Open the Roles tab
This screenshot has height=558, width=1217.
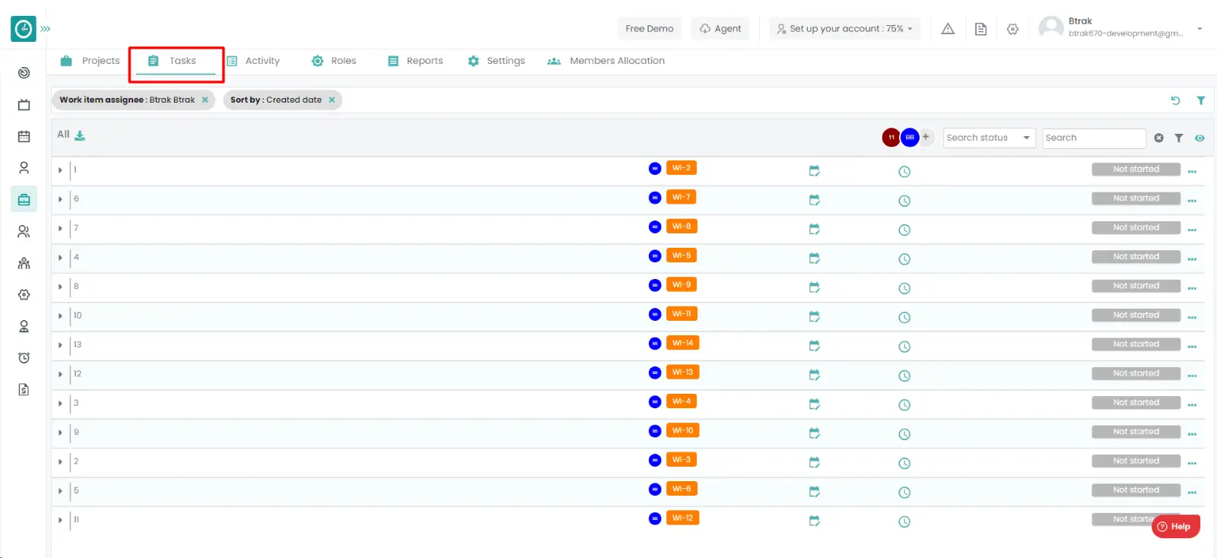pos(334,61)
